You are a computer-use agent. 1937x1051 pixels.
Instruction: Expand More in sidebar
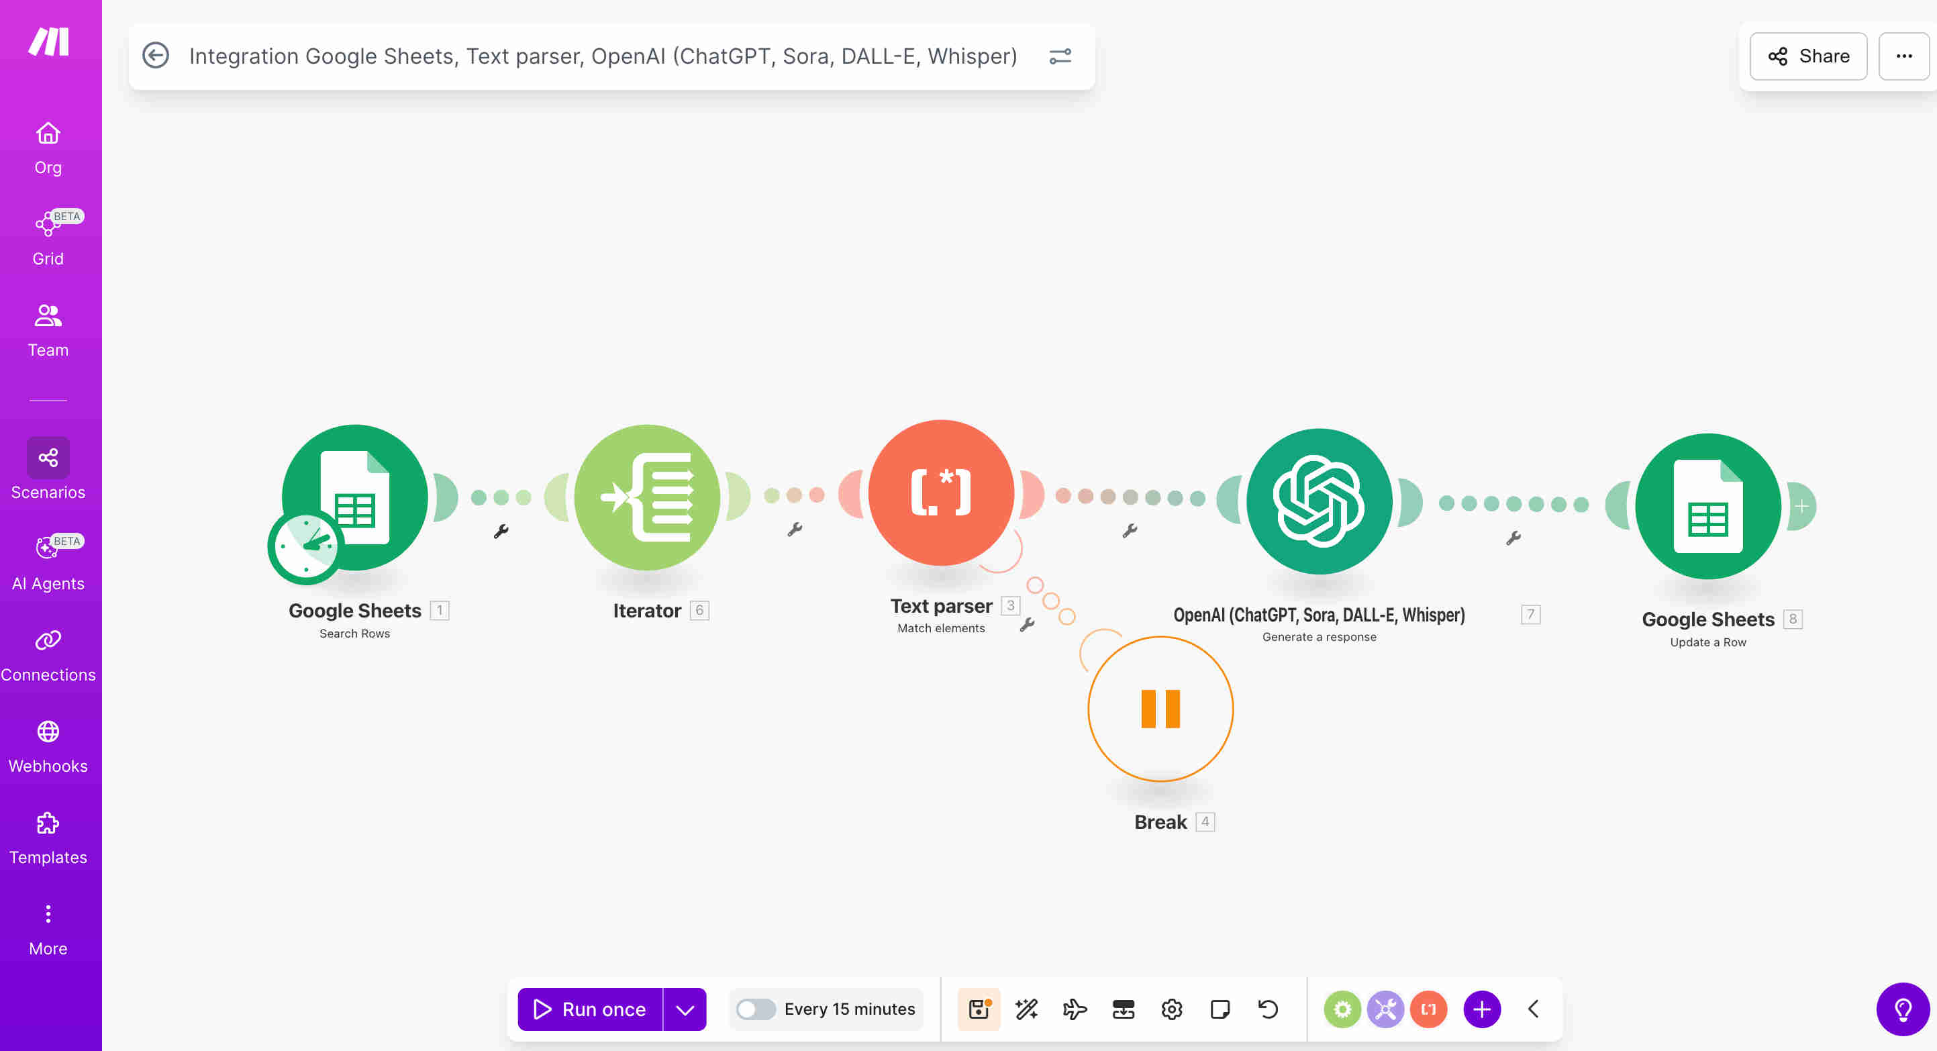(x=48, y=930)
